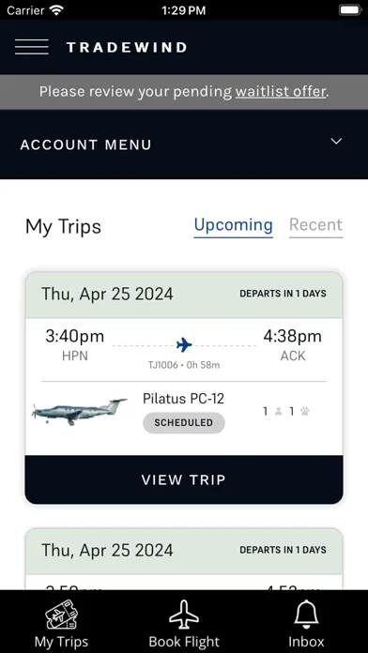
Task: Tap the SCHEDULED status badge
Action: 184,423
